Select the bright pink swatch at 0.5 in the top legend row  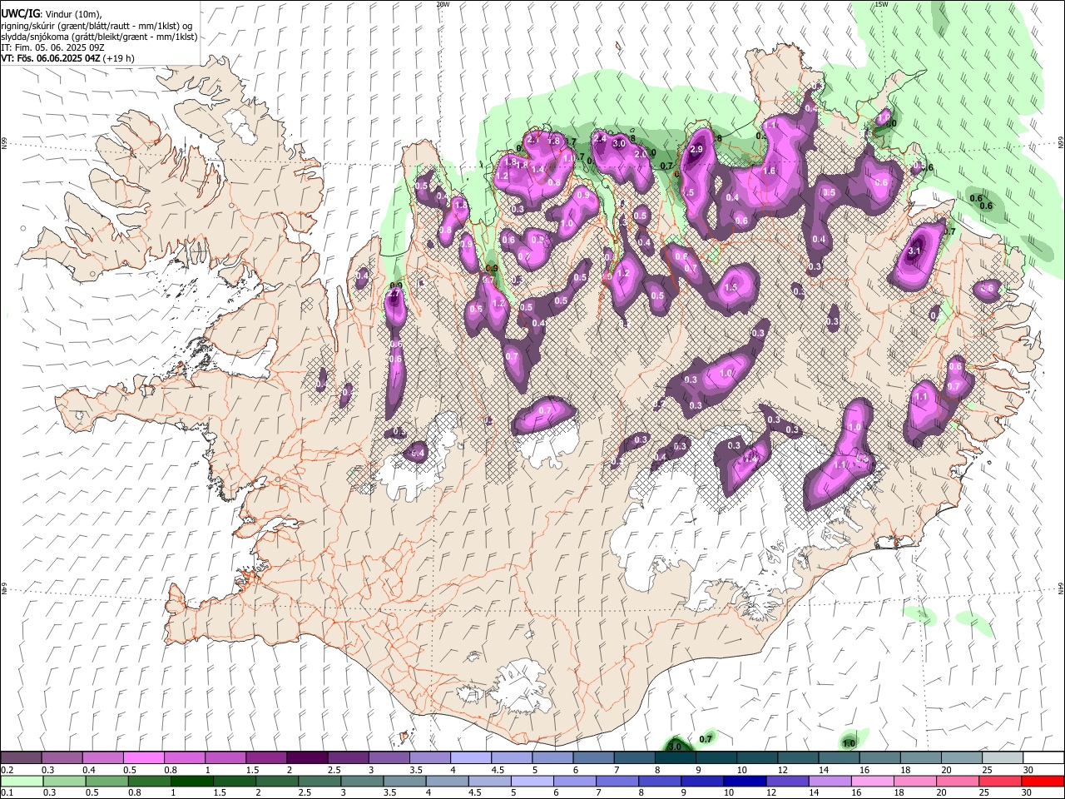click(143, 758)
